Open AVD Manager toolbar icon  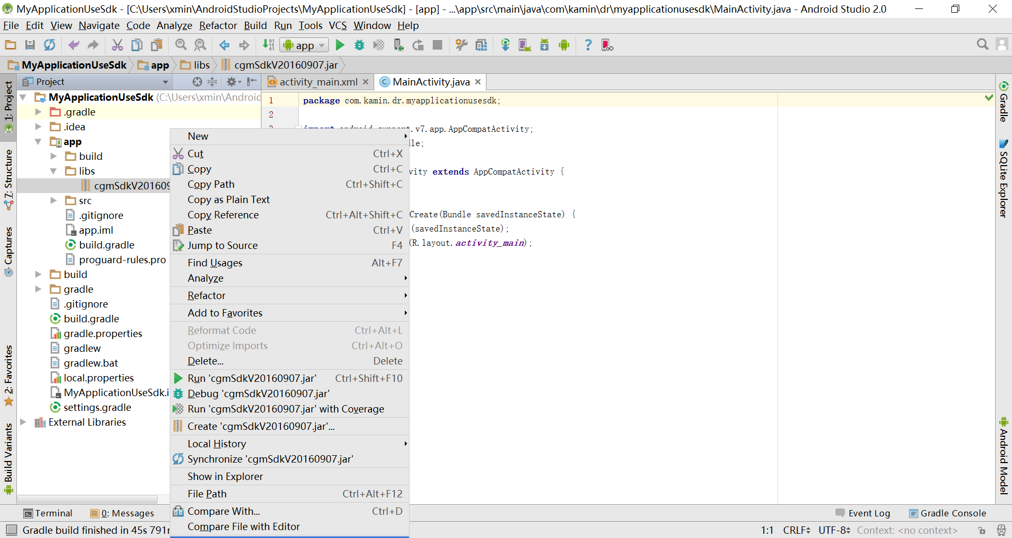(525, 45)
